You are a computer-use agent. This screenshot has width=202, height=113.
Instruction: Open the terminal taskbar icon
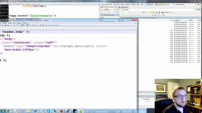point(74,111)
